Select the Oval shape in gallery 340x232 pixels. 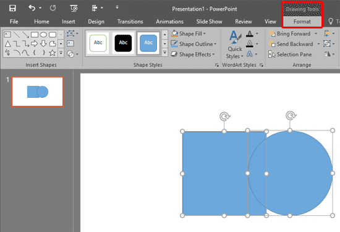click(43, 35)
